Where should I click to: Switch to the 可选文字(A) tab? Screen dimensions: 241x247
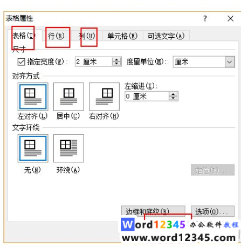[166, 36]
